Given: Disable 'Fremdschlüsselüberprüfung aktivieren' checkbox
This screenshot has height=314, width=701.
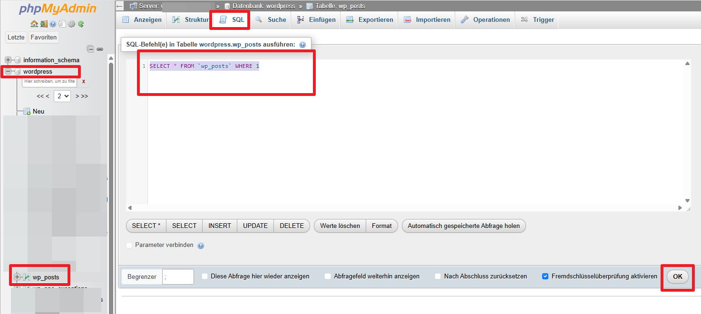Looking at the screenshot, I should (x=545, y=276).
